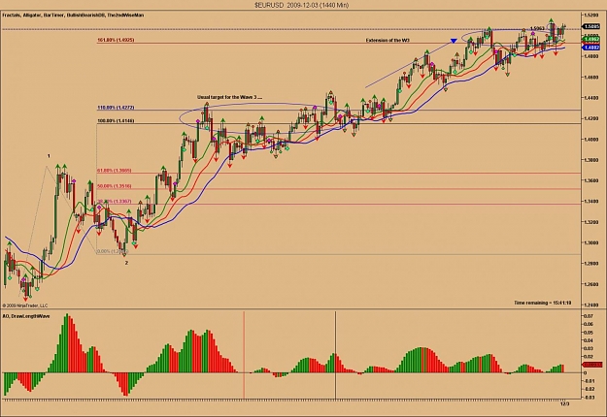Select the trend line pointing to the blue triangle
Viewport: 607px width, 417px height.
[x=408, y=64]
